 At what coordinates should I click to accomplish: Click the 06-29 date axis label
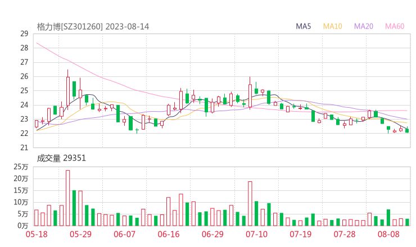coord(212,234)
